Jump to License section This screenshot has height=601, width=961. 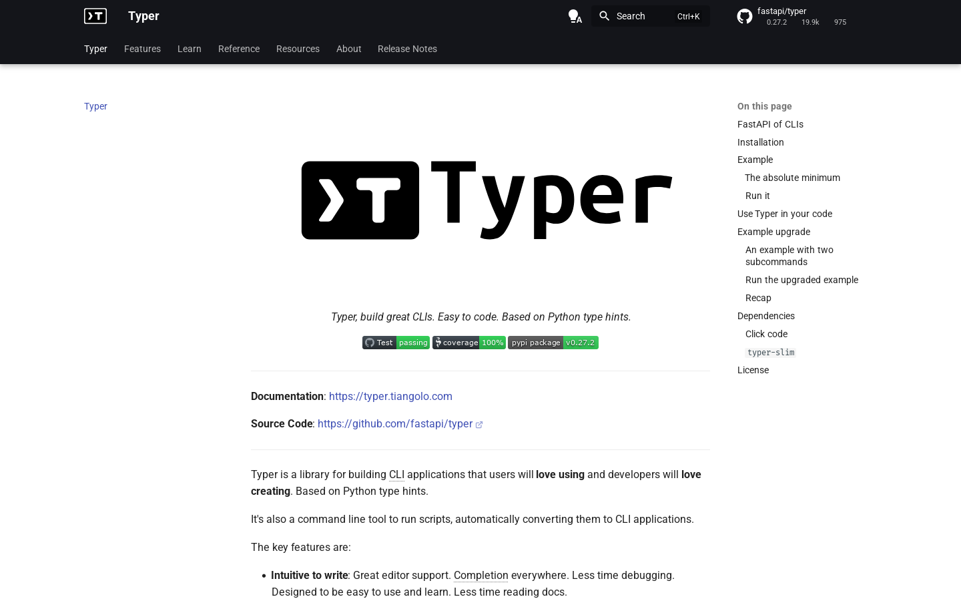[x=753, y=370]
